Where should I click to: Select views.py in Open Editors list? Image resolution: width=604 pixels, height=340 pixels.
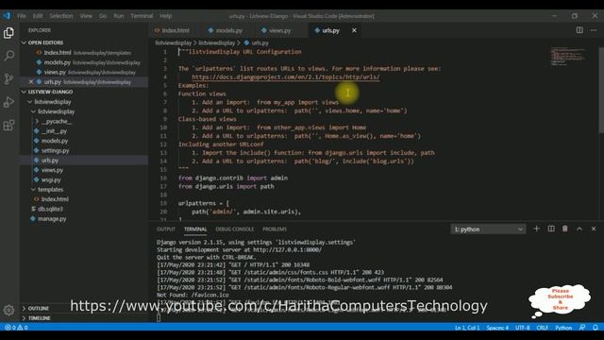point(84,72)
